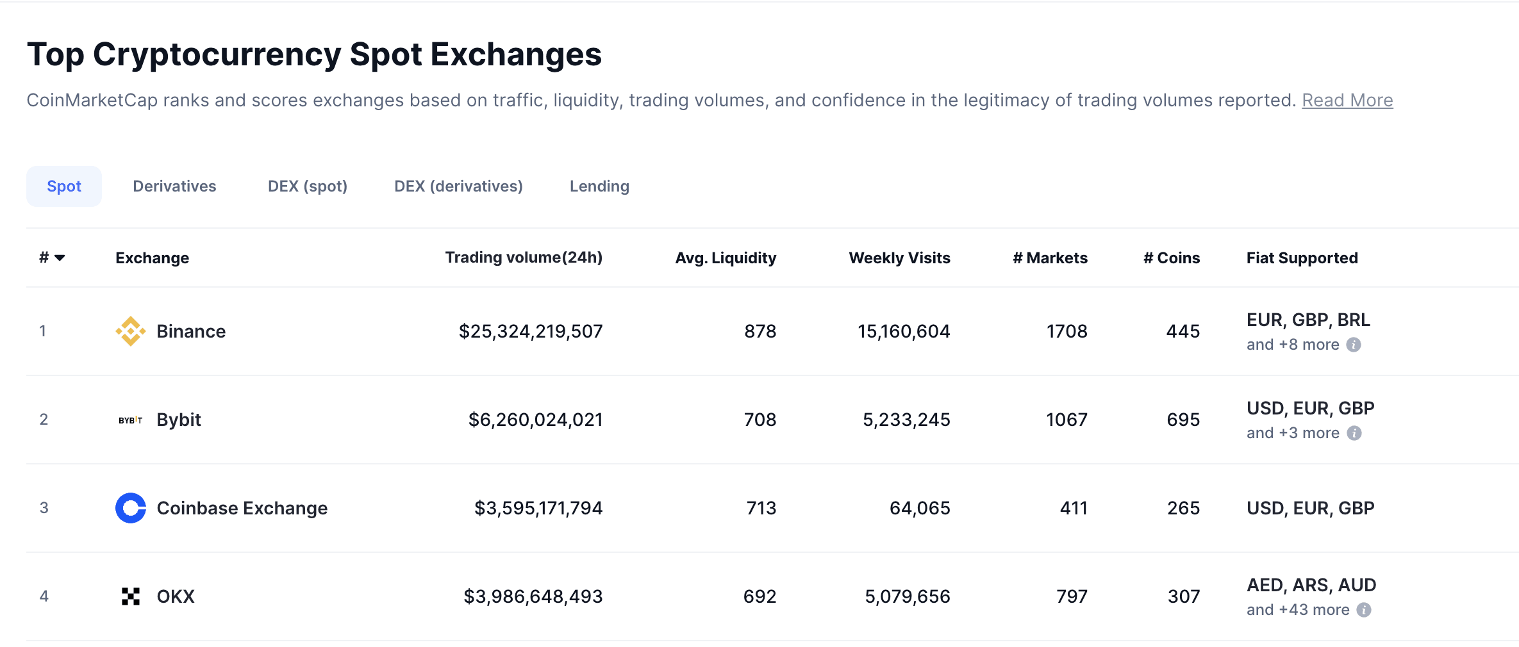
Task: Open the Coinbase Exchange page
Action: tap(242, 508)
